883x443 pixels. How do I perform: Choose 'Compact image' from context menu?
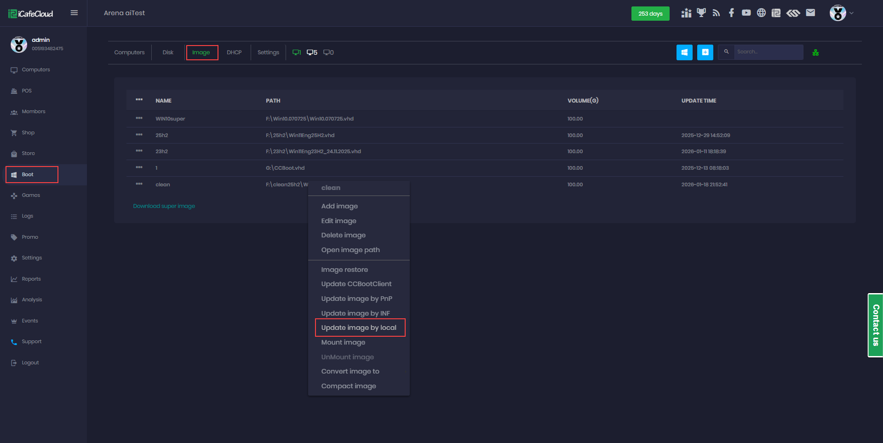click(x=349, y=386)
